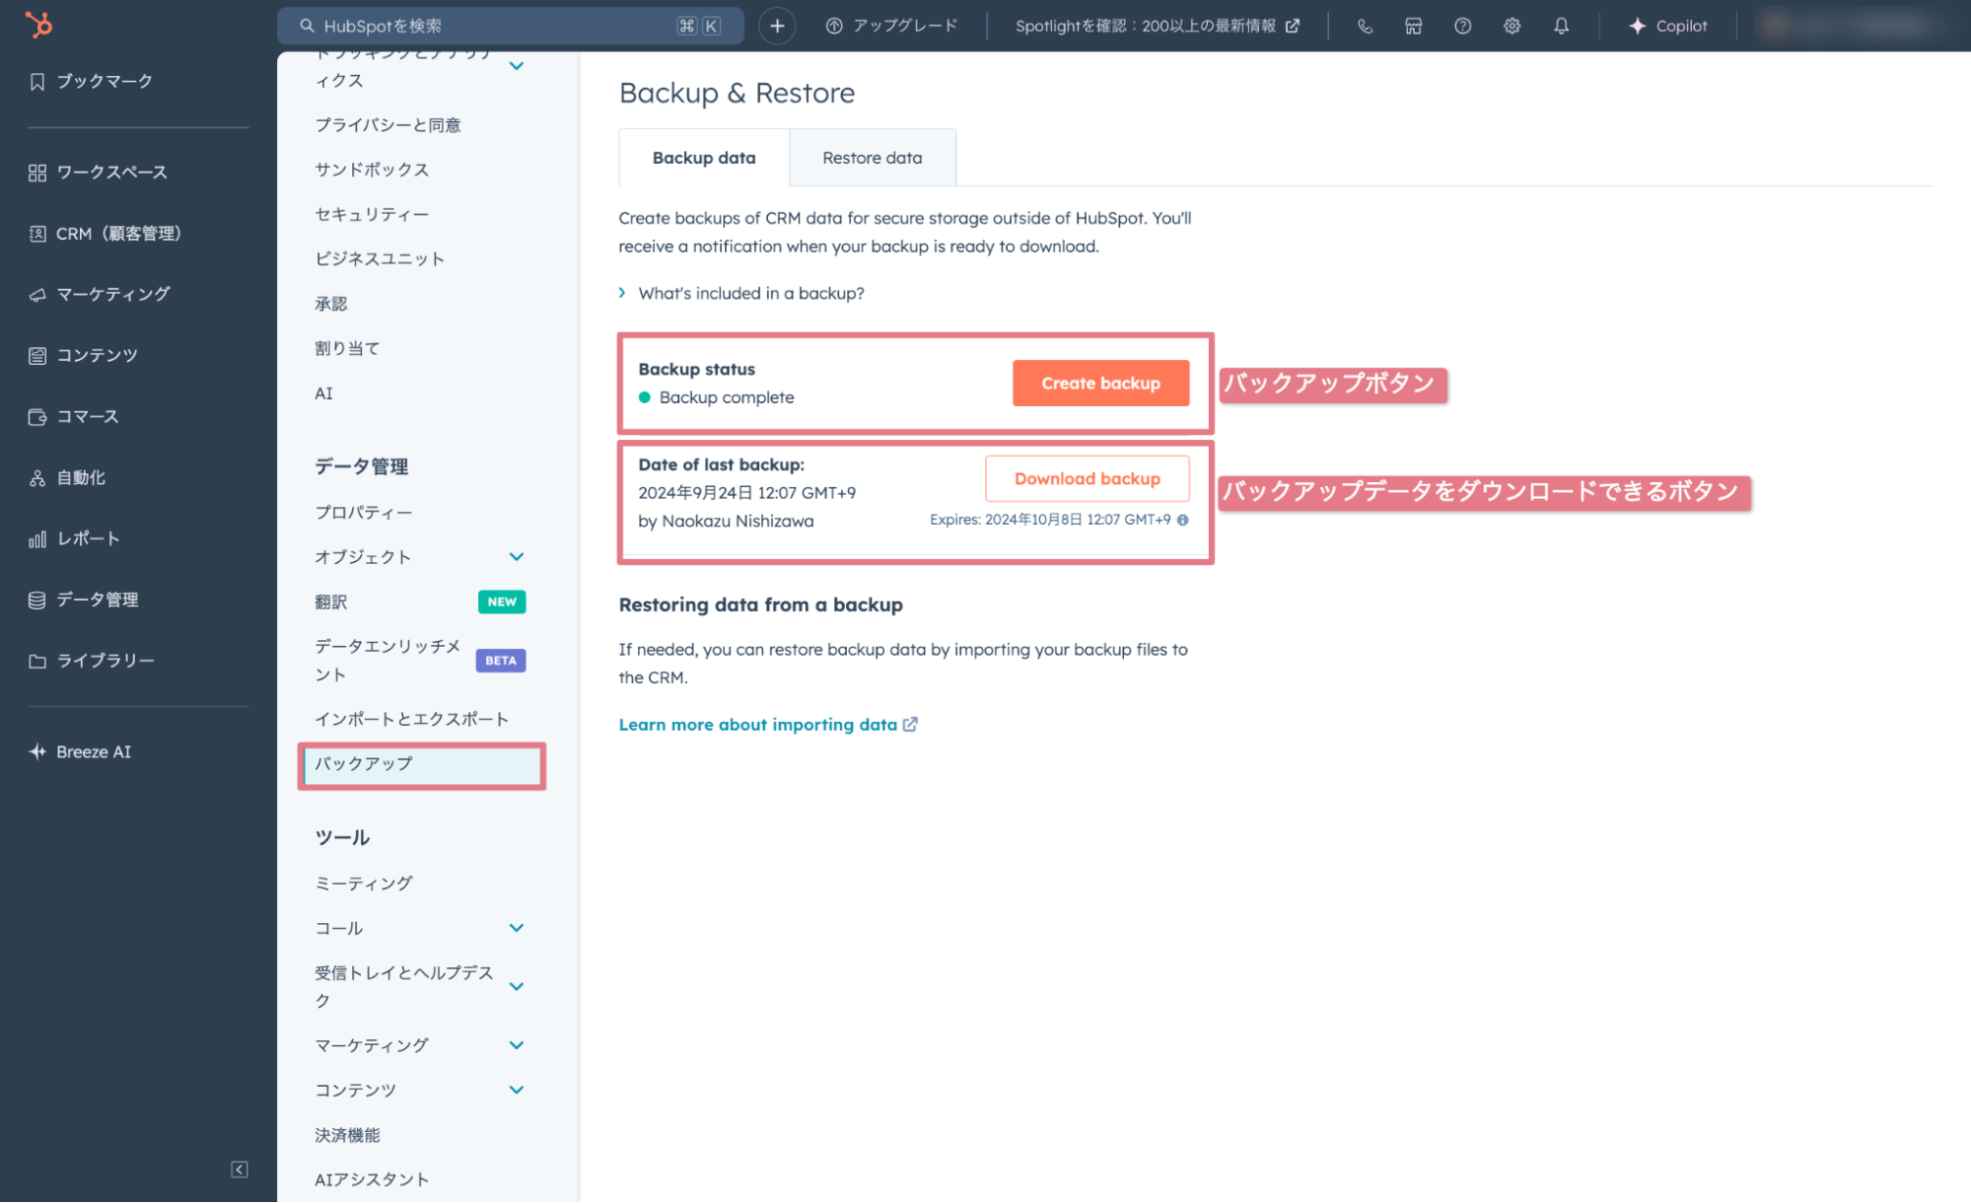Select 決済機能 settings item
This screenshot has height=1203, width=1971.
point(347,1136)
